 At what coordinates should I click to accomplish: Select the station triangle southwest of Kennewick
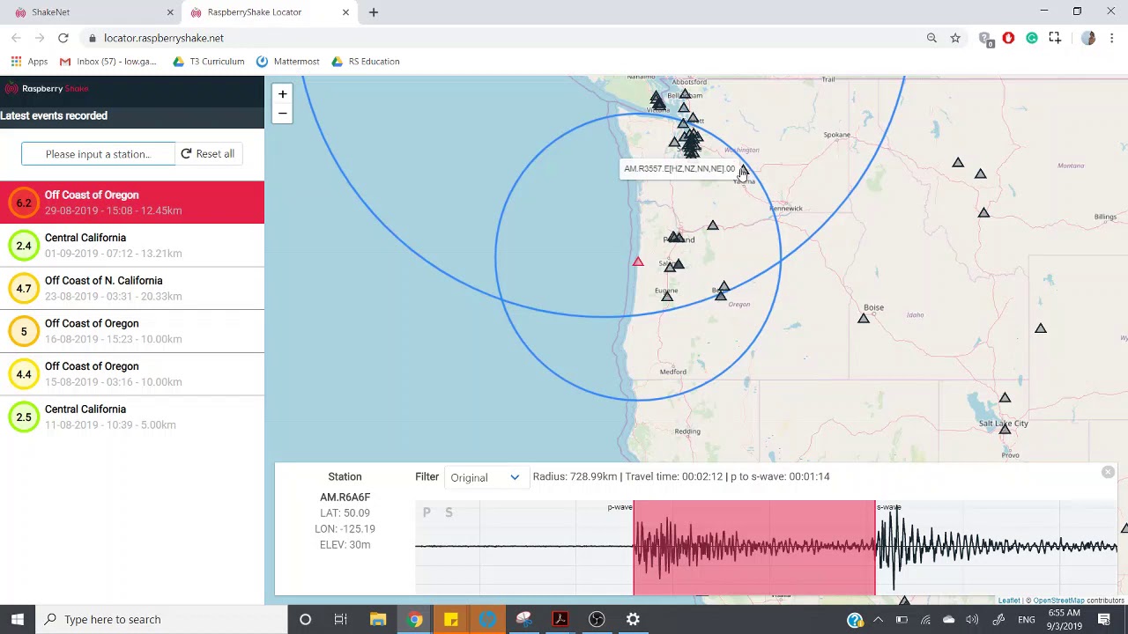point(713,225)
